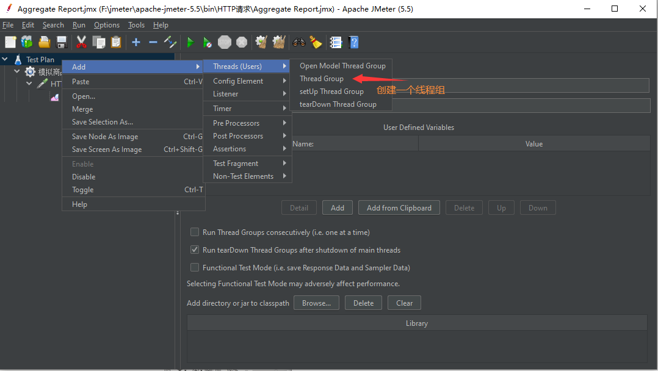Click the Add variable button
The width and height of the screenshot is (658, 371).
338,207
